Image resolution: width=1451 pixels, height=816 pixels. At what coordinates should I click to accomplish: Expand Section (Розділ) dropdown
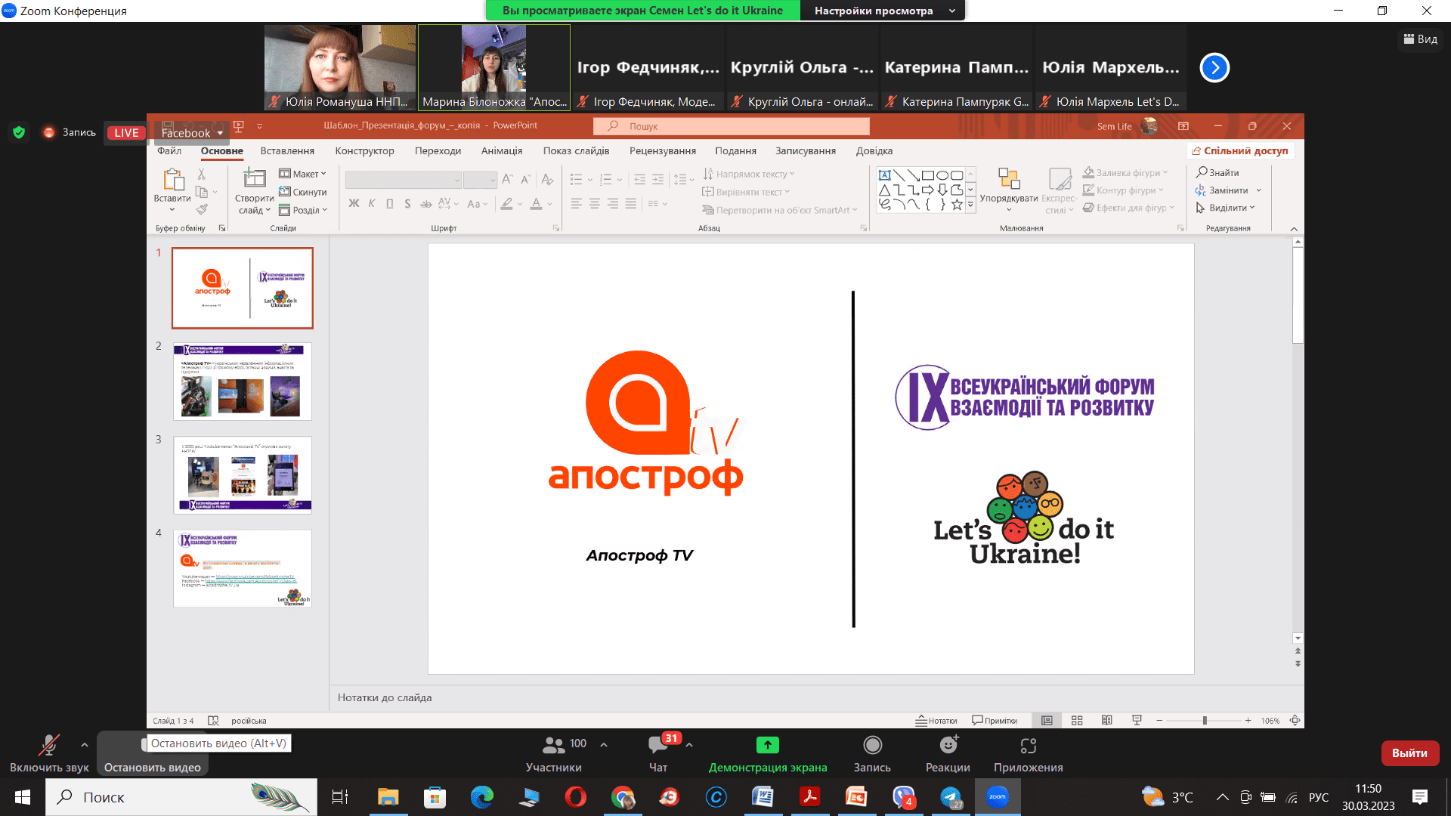pyautogui.click(x=303, y=210)
